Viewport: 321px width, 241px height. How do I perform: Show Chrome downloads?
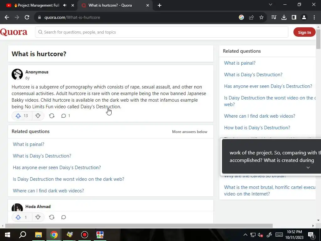[284, 18]
